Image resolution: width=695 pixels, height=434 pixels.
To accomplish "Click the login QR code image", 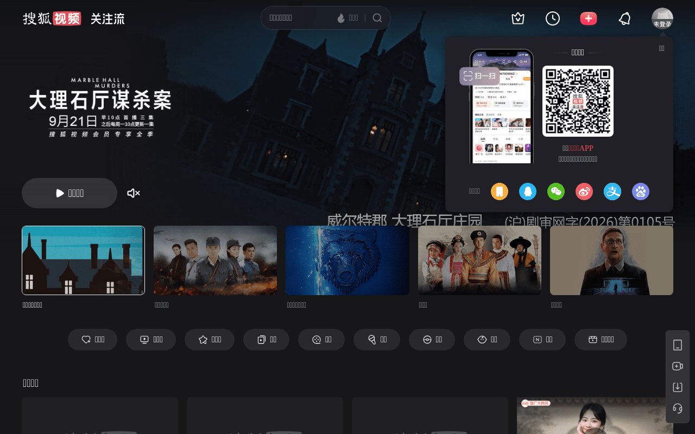I will point(578,101).
